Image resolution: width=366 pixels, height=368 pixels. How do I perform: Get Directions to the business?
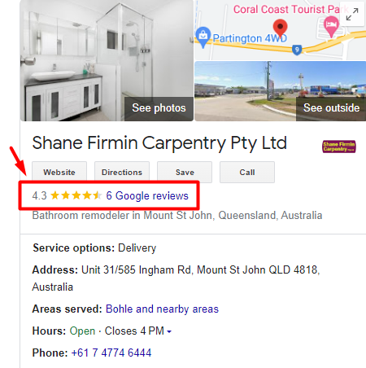(122, 172)
